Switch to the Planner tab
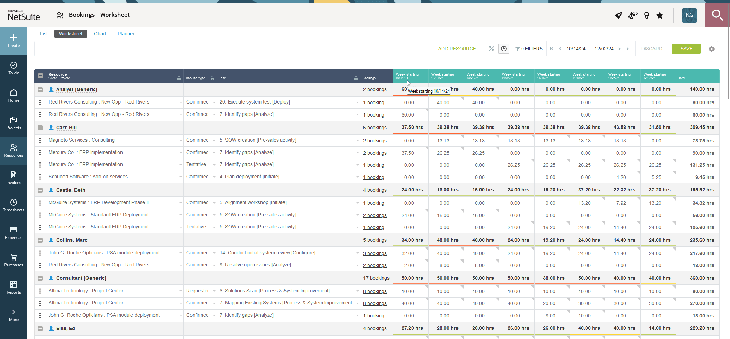The image size is (730, 339). pos(126,34)
